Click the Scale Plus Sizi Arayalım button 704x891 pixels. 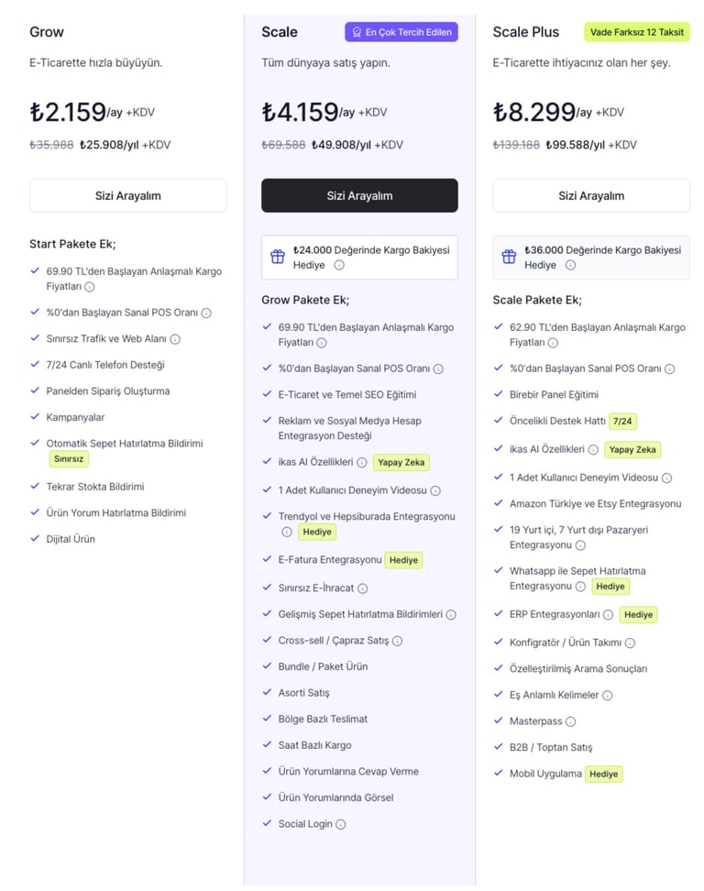[591, 195]
